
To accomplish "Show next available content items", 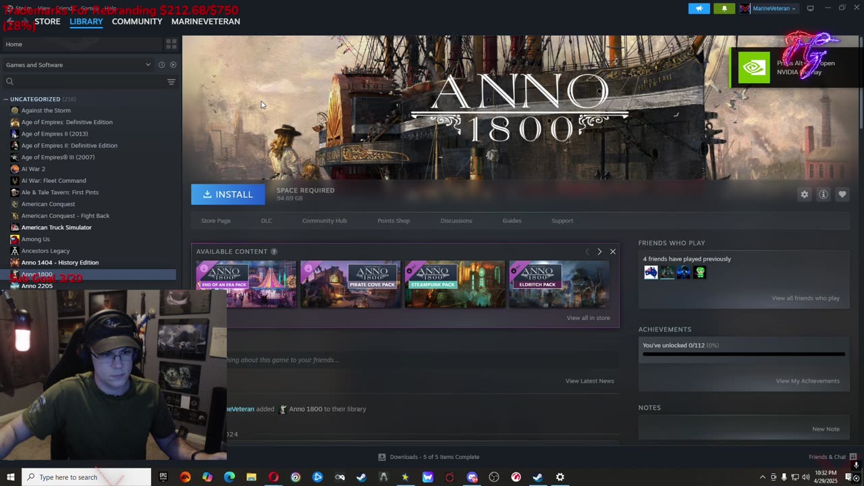I will [x=599, y=252].
